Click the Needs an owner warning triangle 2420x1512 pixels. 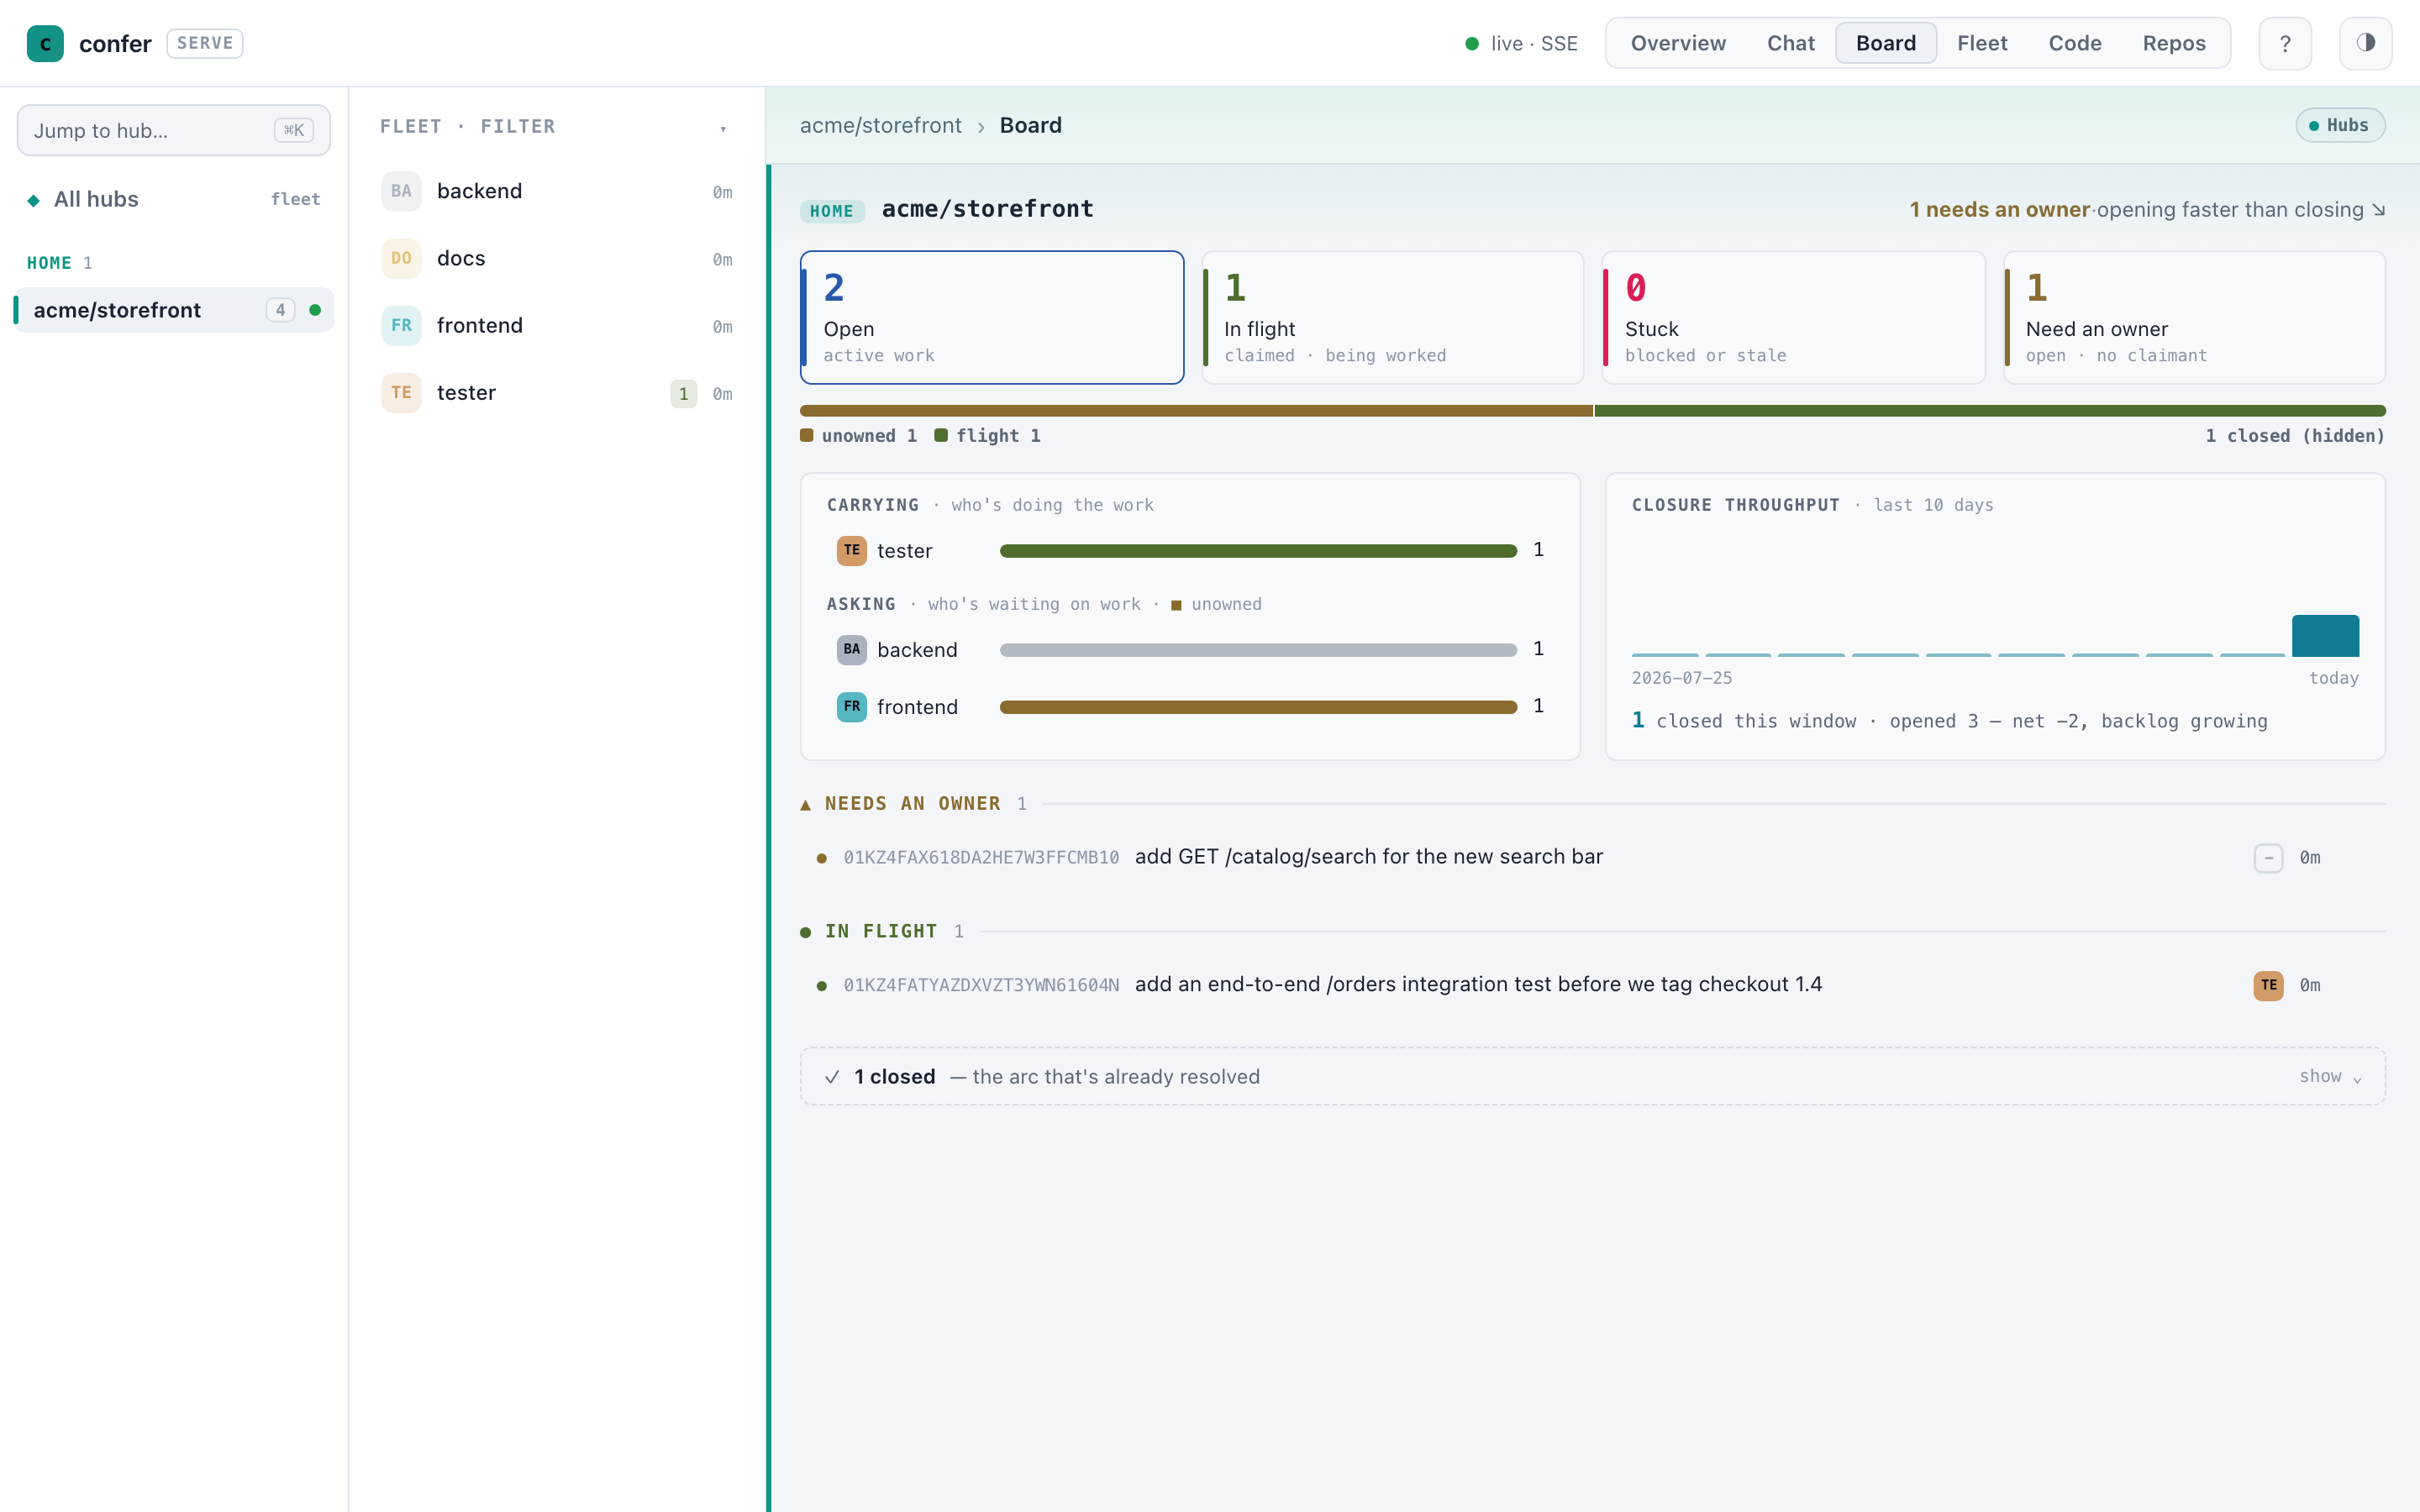click(806, 804)
